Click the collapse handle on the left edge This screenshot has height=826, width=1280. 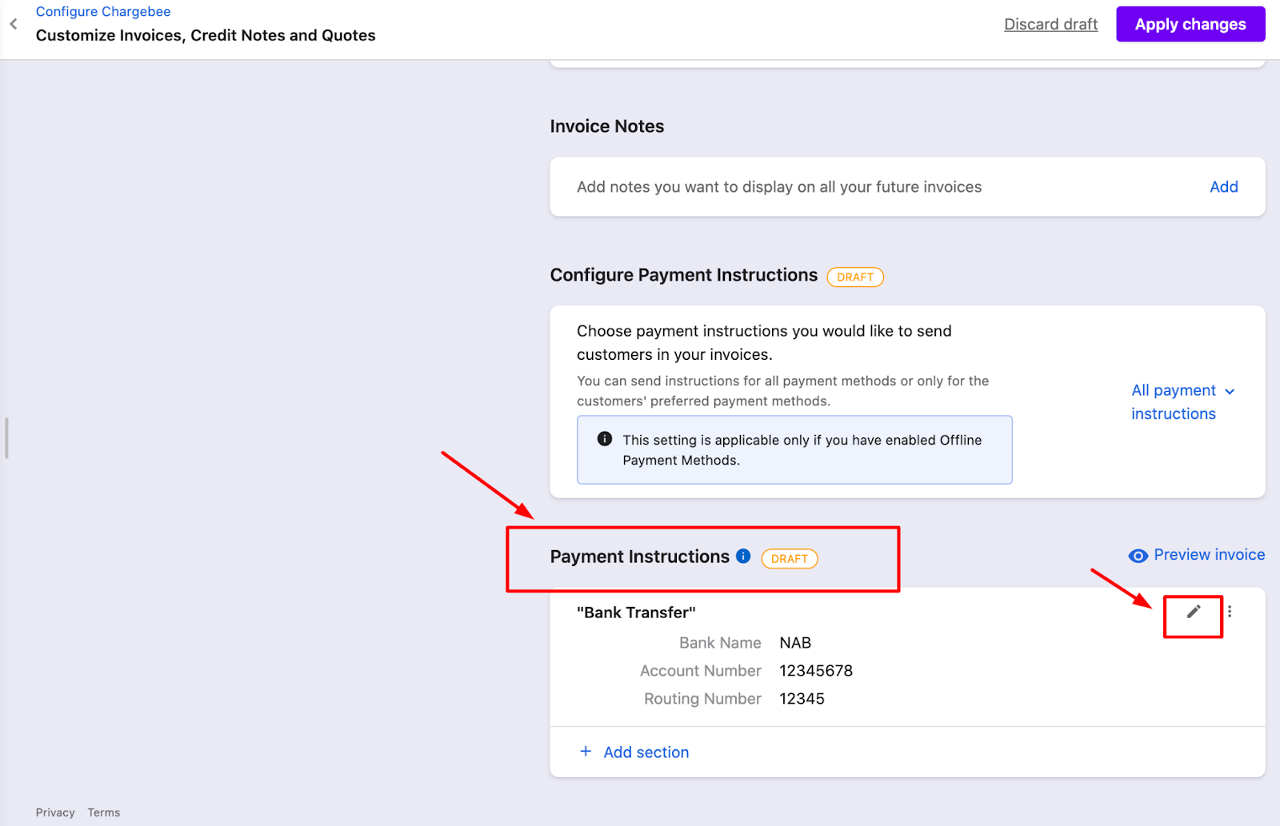(6, 438)
